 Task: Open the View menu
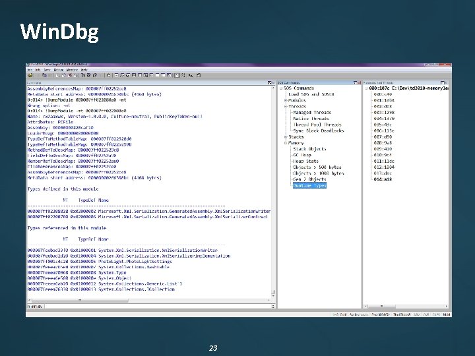pos(47,70)
